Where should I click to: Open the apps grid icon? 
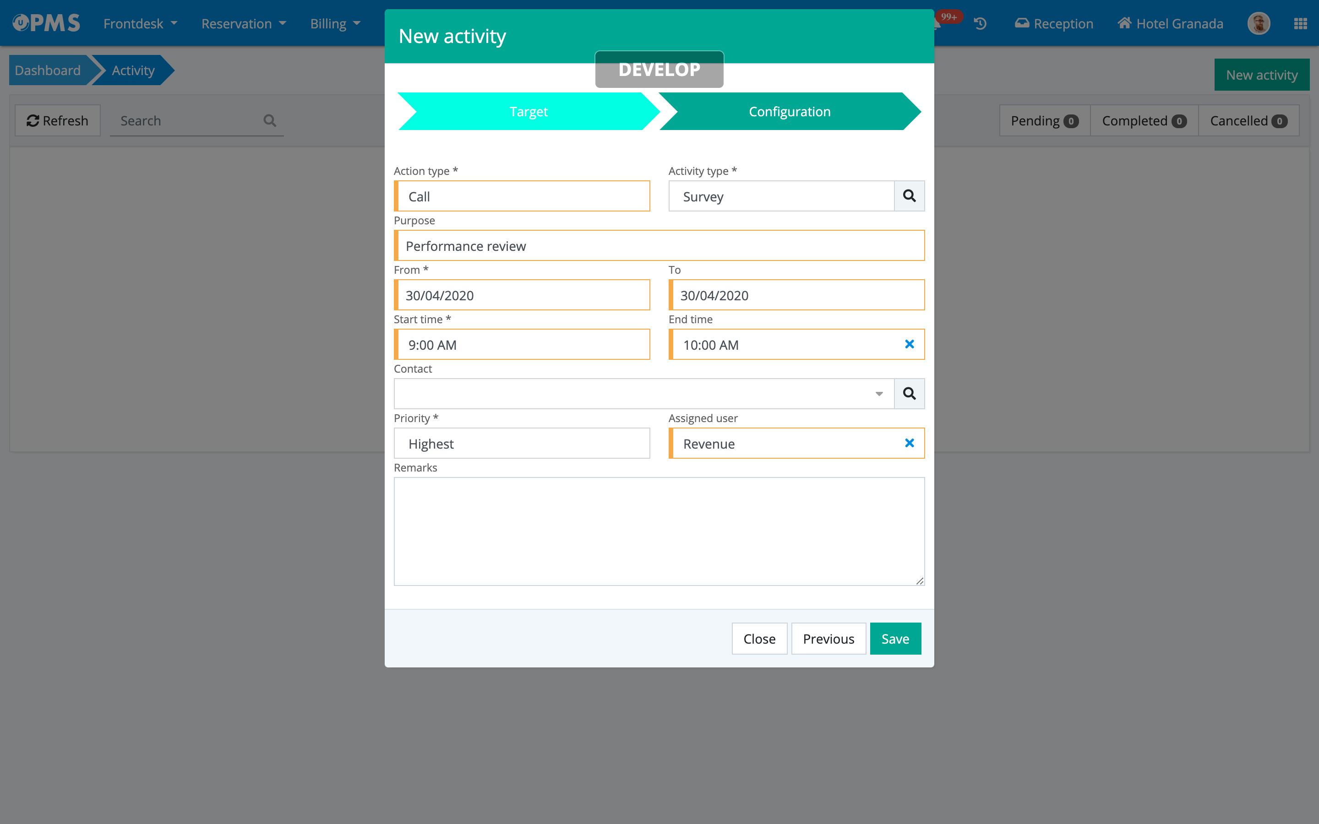tap(1300, 23)
